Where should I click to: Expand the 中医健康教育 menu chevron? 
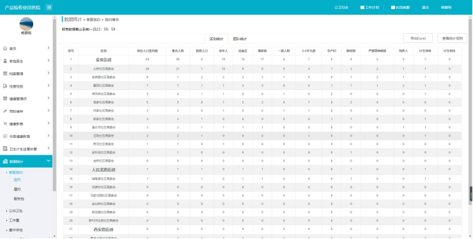click(49, 135)
